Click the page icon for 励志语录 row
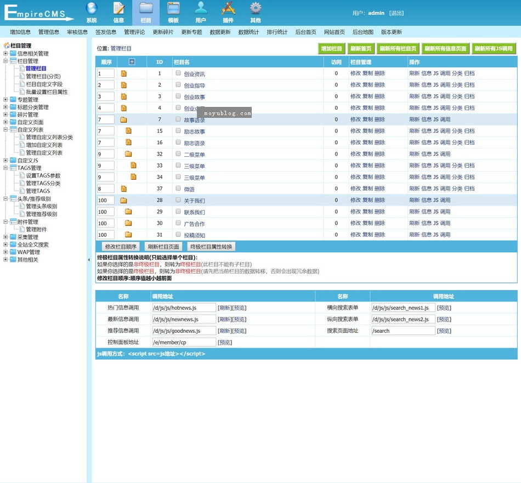 click(x=128, y=143)
